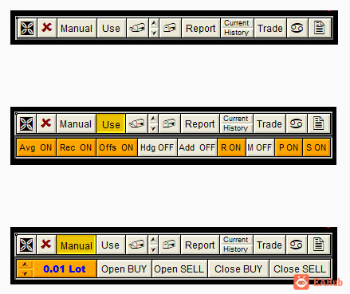Select Use in the lot panel
The height and width of the screenshot is (294, 350).
(110, 245)
